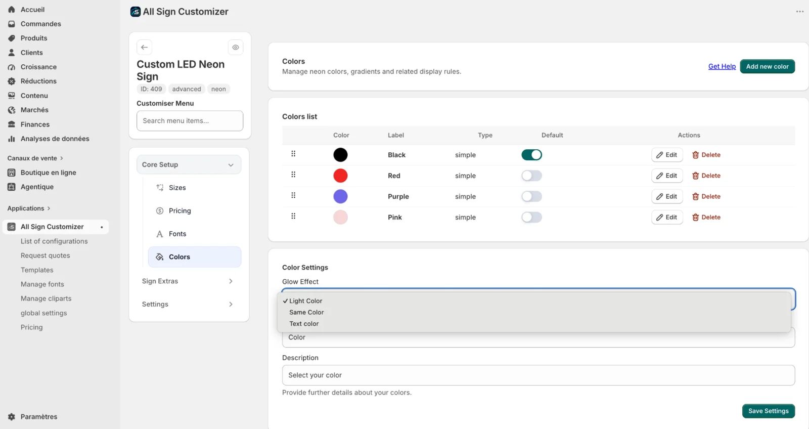
Task: Turn off the default toggle for Black
Action: (532, 155)
